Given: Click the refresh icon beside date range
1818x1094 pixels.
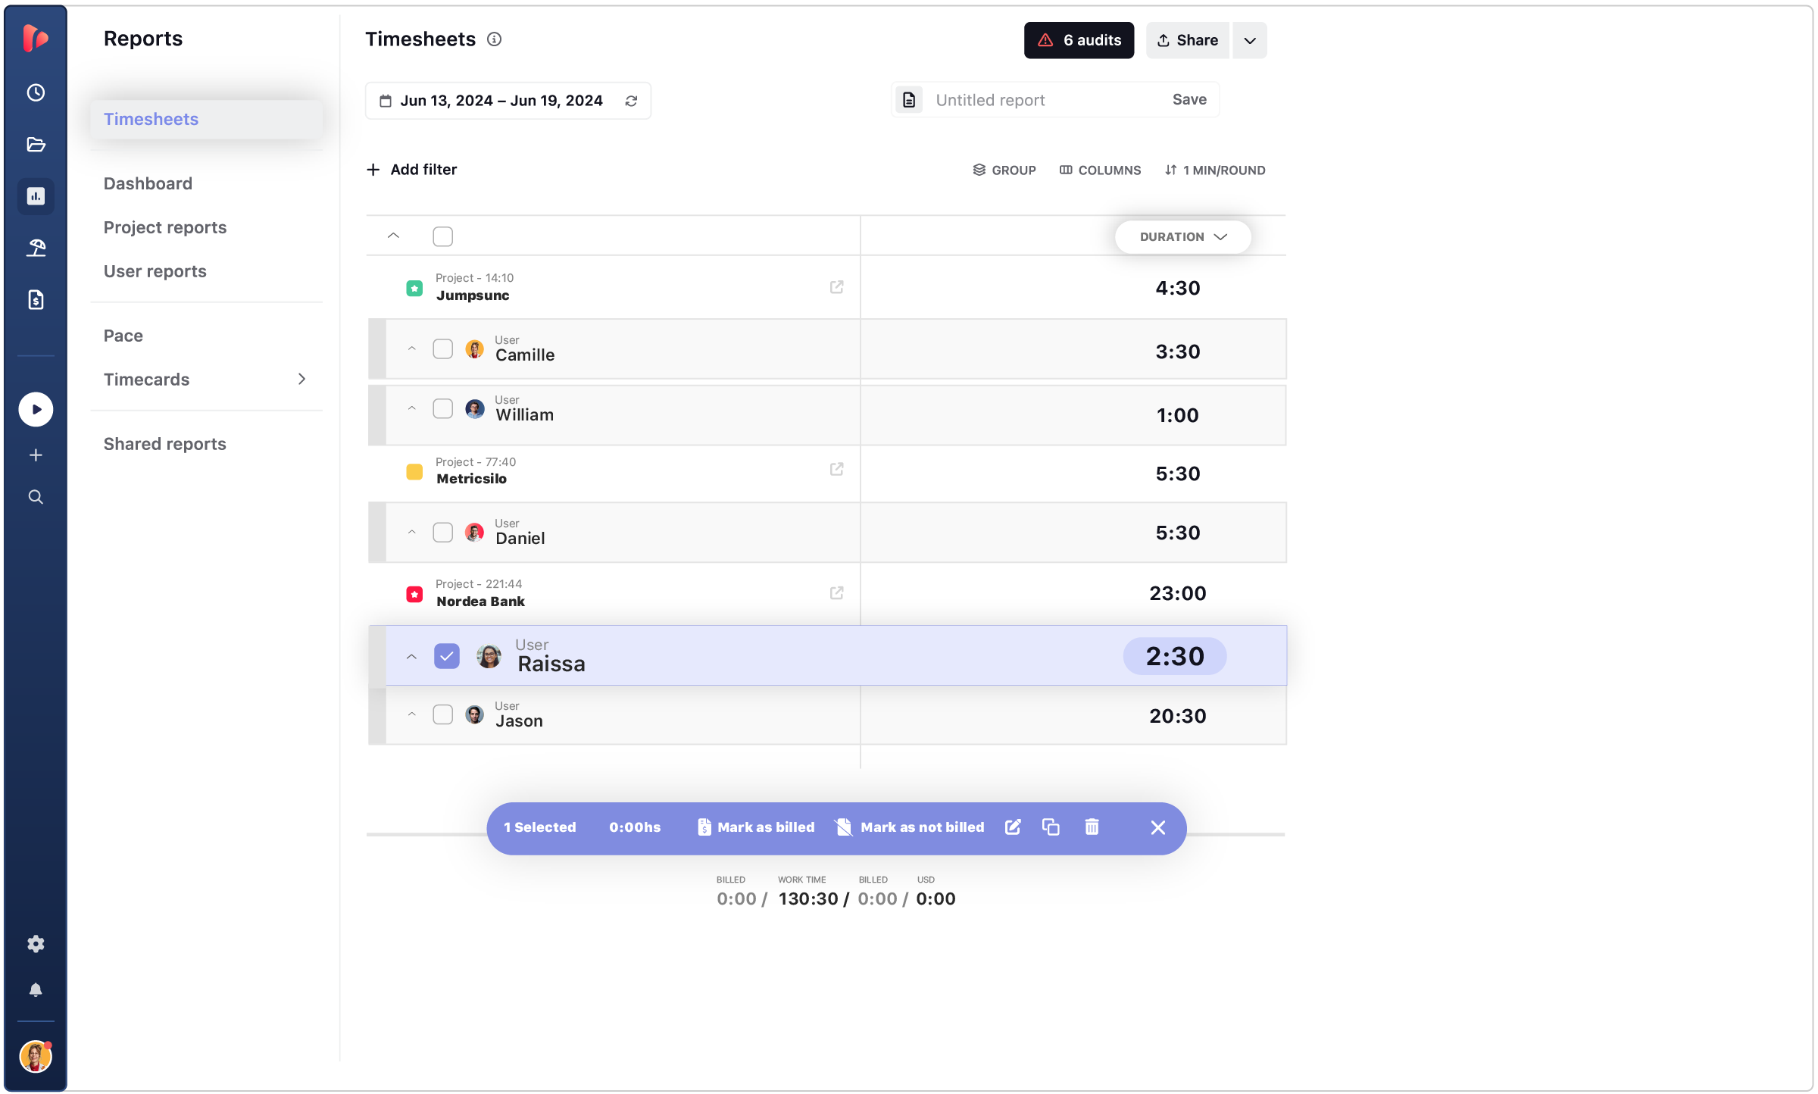Looking at the screenshot, I should (631, 101).
